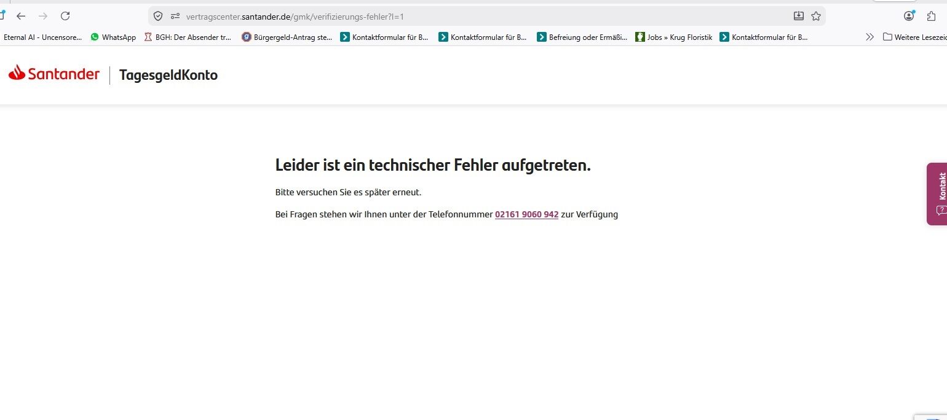Open the Befreiung oder Ermäßigung bookmark
947x420 pixels.
[582, 37]
